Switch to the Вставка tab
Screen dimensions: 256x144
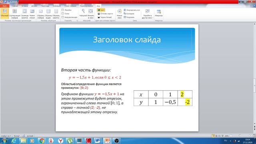(x=25, y=6)
